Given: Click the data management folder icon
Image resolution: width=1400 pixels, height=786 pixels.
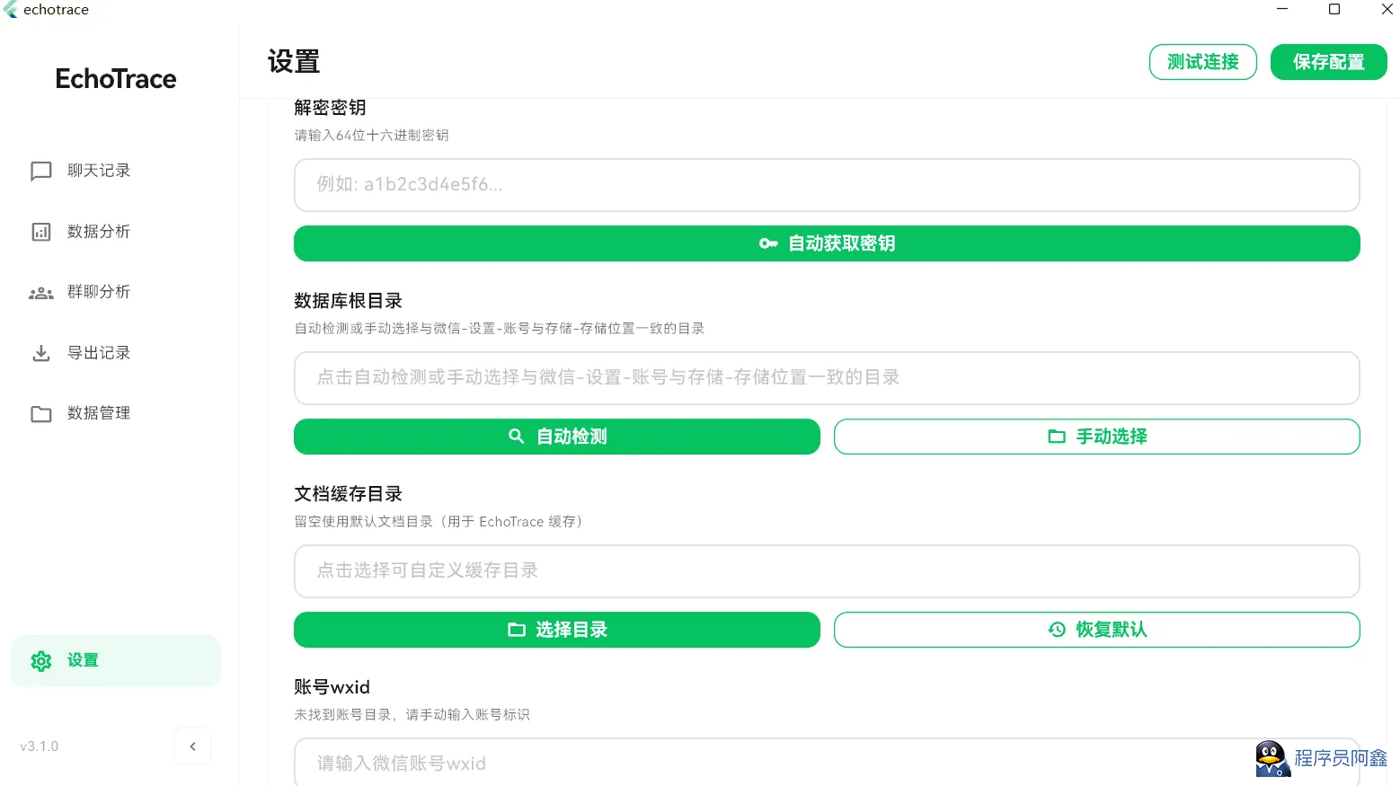Looking at the screenshot, I should pyautogui.click(x=41, y=414).
